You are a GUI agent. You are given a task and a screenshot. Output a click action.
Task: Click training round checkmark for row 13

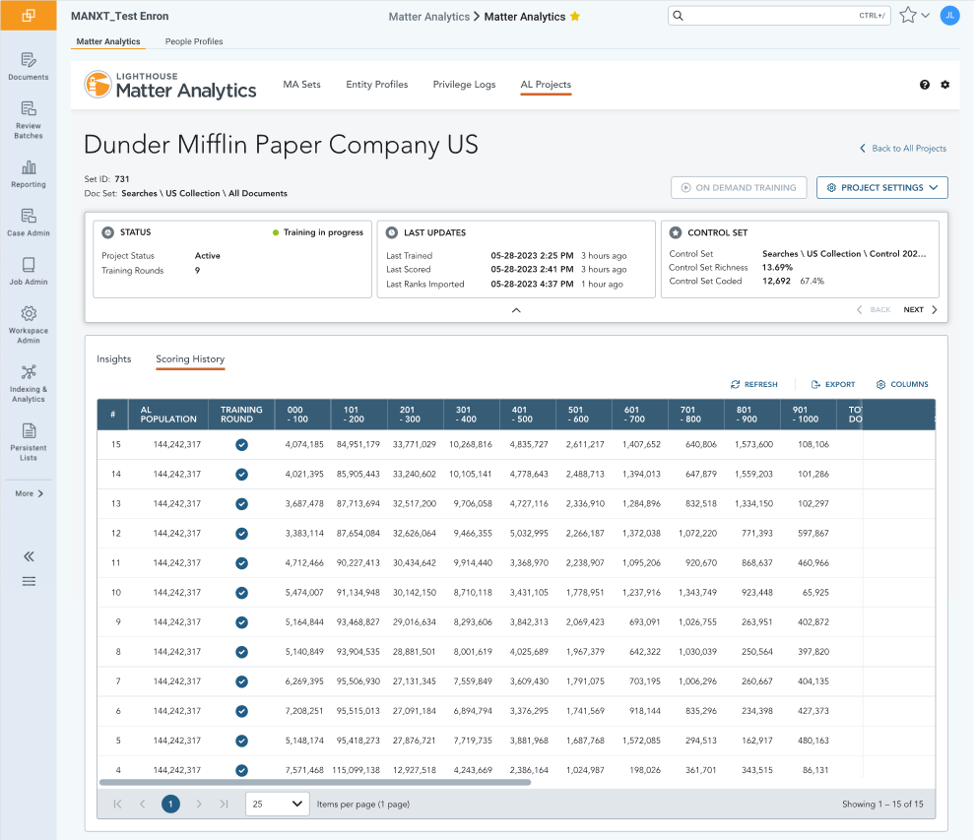tap(242, 503)
